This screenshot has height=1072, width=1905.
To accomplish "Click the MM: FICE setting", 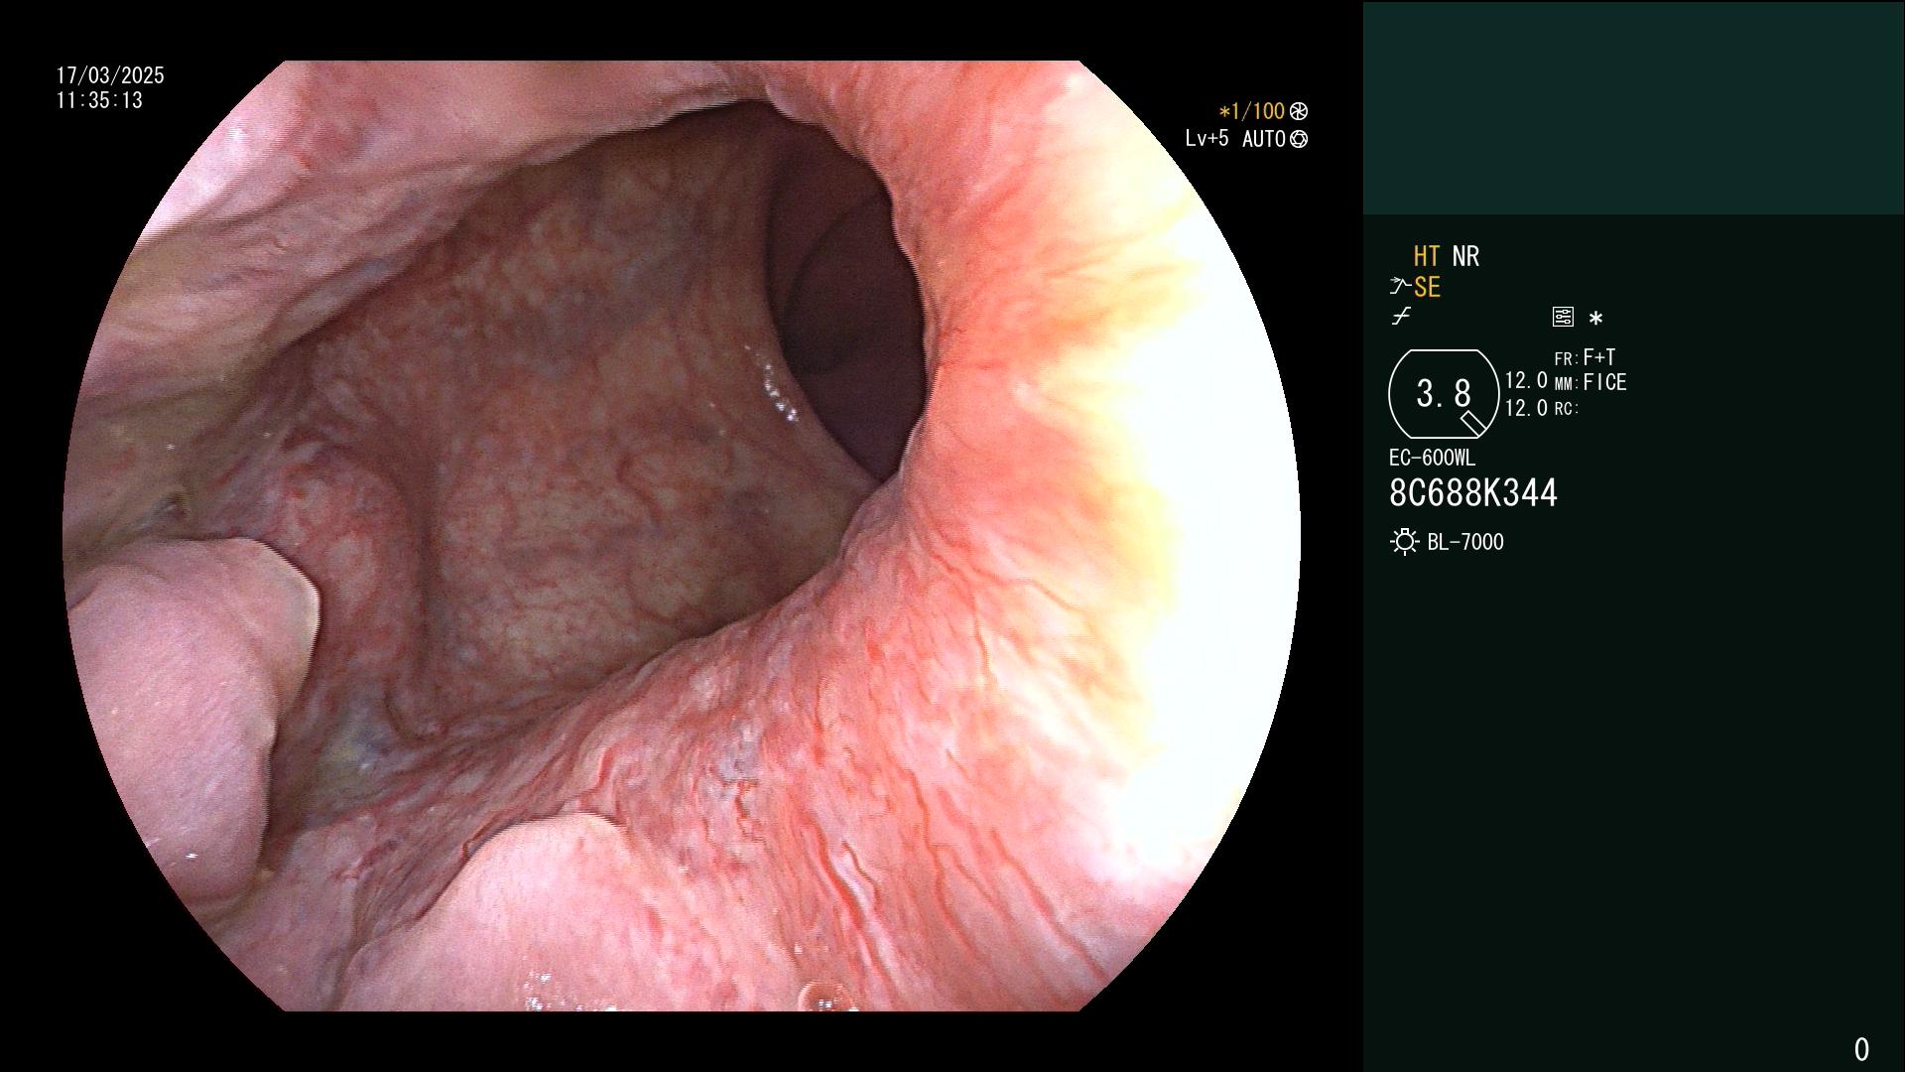I will point(1590,383).
